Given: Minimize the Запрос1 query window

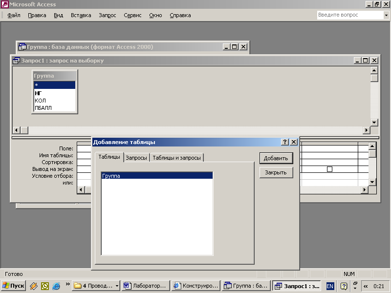Looking at the screenshot, I should 357,60.
